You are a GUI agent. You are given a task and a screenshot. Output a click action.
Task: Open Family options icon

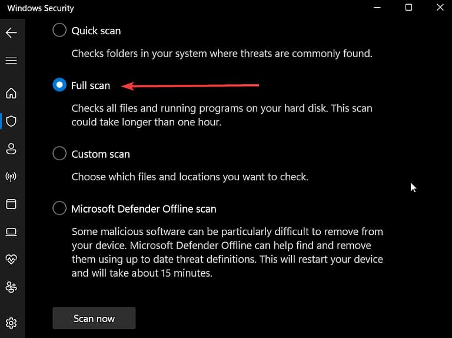[x=11, y=287]
